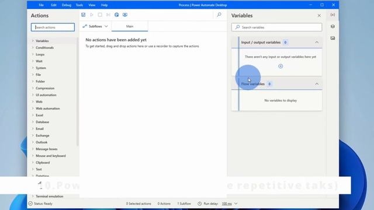Click the 0 Selected actions status text
The width and height of the screenshot is (374, 210).
138,204
